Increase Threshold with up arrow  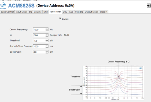click(47, 40)
